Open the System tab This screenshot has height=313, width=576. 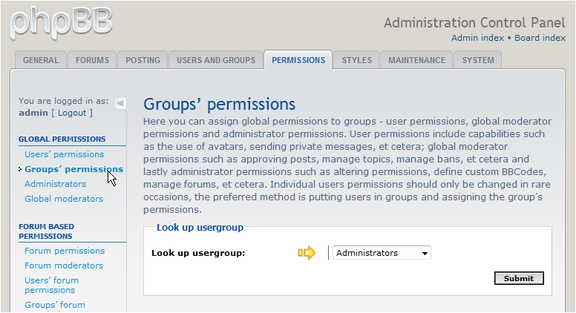477,60
